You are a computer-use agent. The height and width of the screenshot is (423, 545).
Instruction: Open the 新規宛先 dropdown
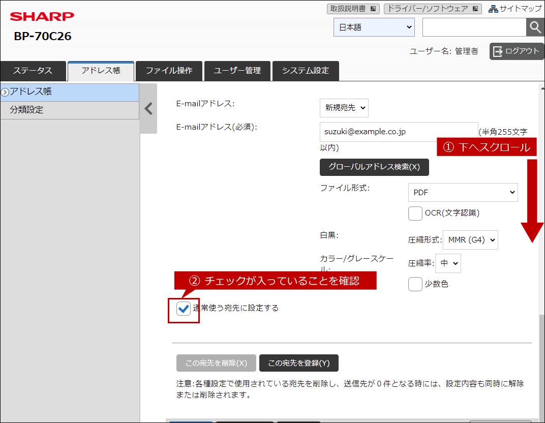[x=344, y=108]
